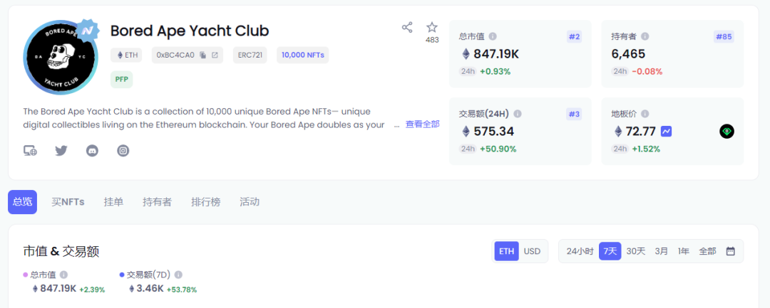Click the #3 volume rank badge
770x308 pixels.
point(574,114)
